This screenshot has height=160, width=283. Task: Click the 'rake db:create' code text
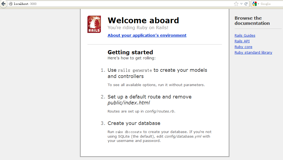click(129, 132)
